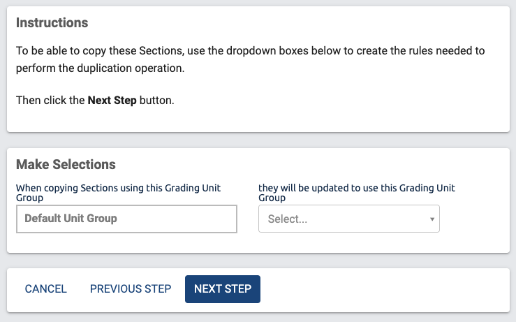Click the 'they will be updated' label
The image size is (516, 322).
[357, 193]
